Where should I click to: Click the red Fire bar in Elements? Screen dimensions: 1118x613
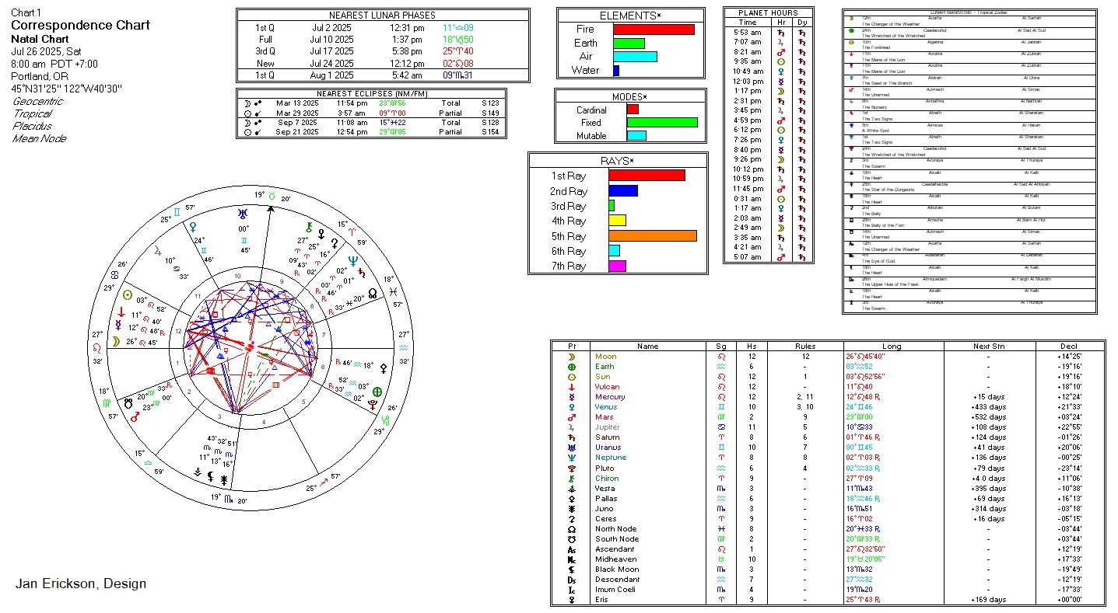(653, 30)
